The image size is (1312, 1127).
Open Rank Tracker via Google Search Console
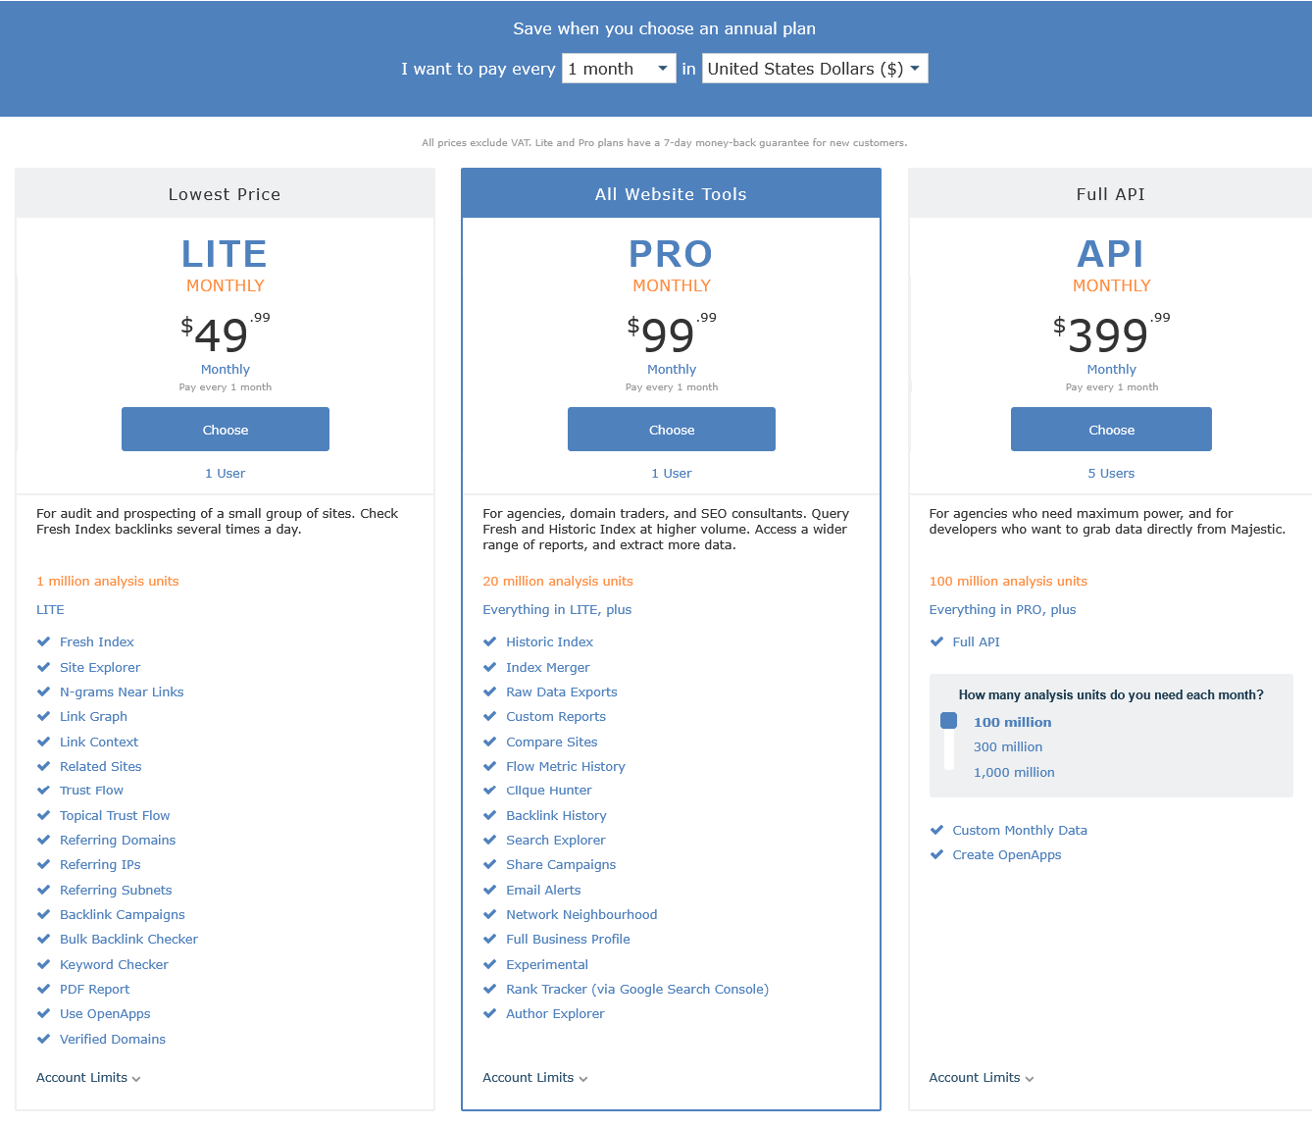[x=637, y=989]
